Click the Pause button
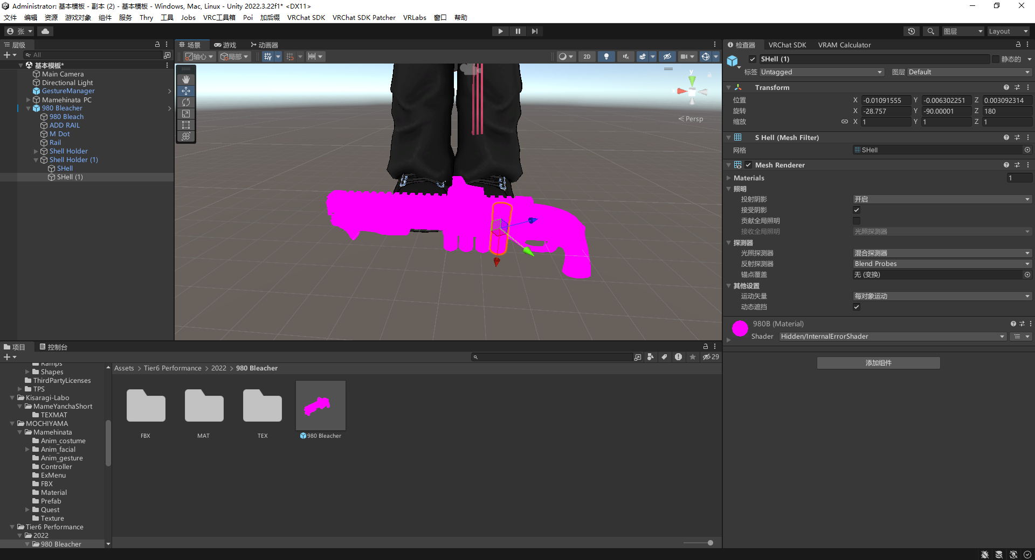The width and height of the screenshot is (1035, 560). click(x=517, y=31)
